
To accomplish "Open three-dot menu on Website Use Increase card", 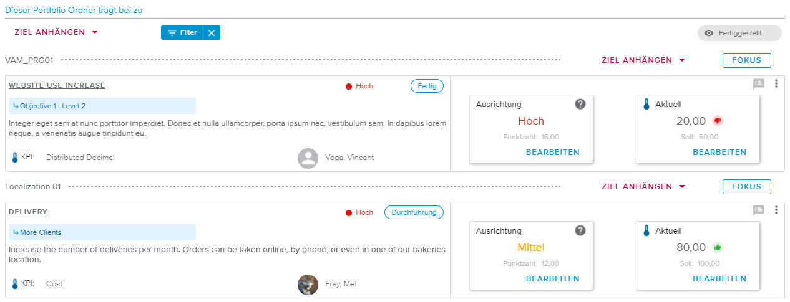I will (x=776, y=83).
